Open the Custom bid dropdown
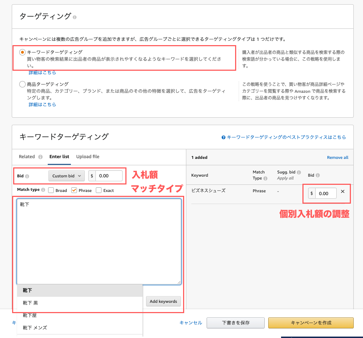The image size is (363, 338). tap(66, 176)
